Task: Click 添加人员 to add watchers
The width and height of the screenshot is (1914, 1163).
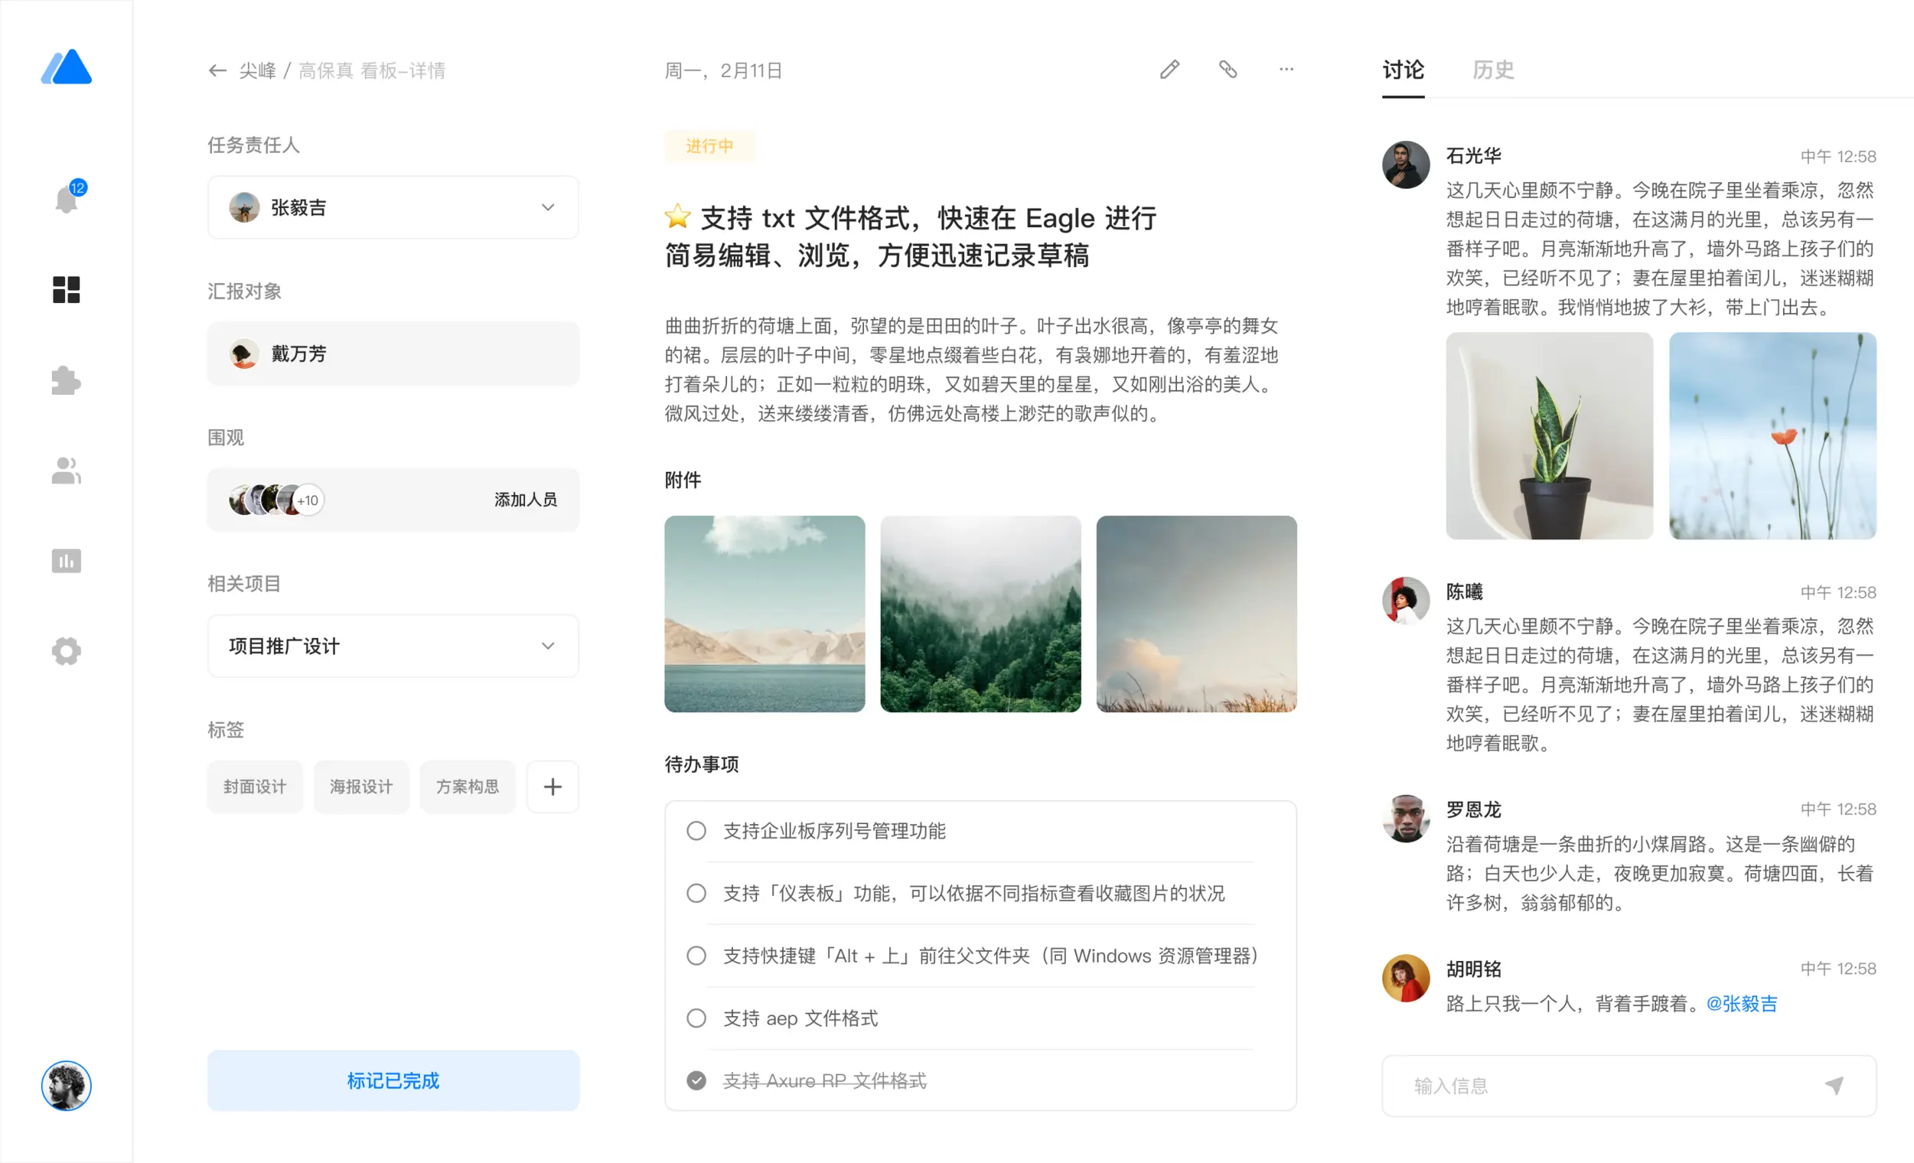Action: point(526,500)
